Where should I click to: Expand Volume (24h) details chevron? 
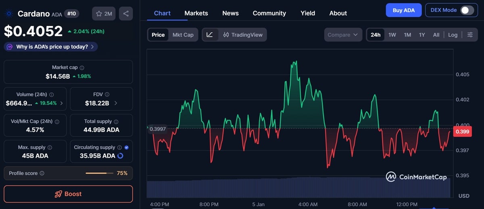pos(61,103)
